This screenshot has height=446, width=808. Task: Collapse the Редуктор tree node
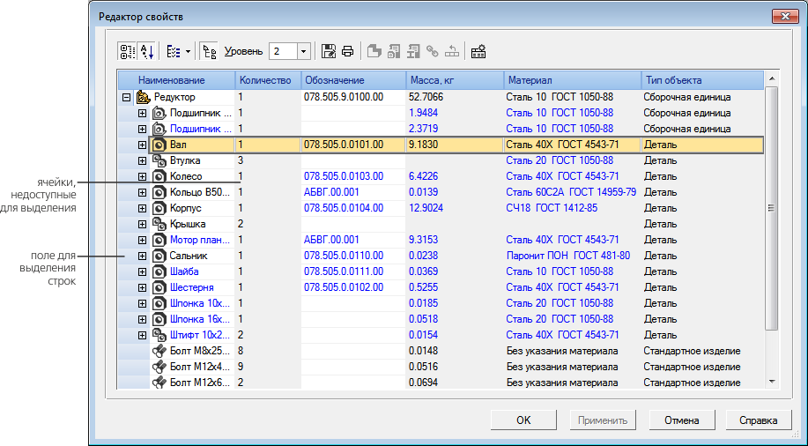[126, 97]
